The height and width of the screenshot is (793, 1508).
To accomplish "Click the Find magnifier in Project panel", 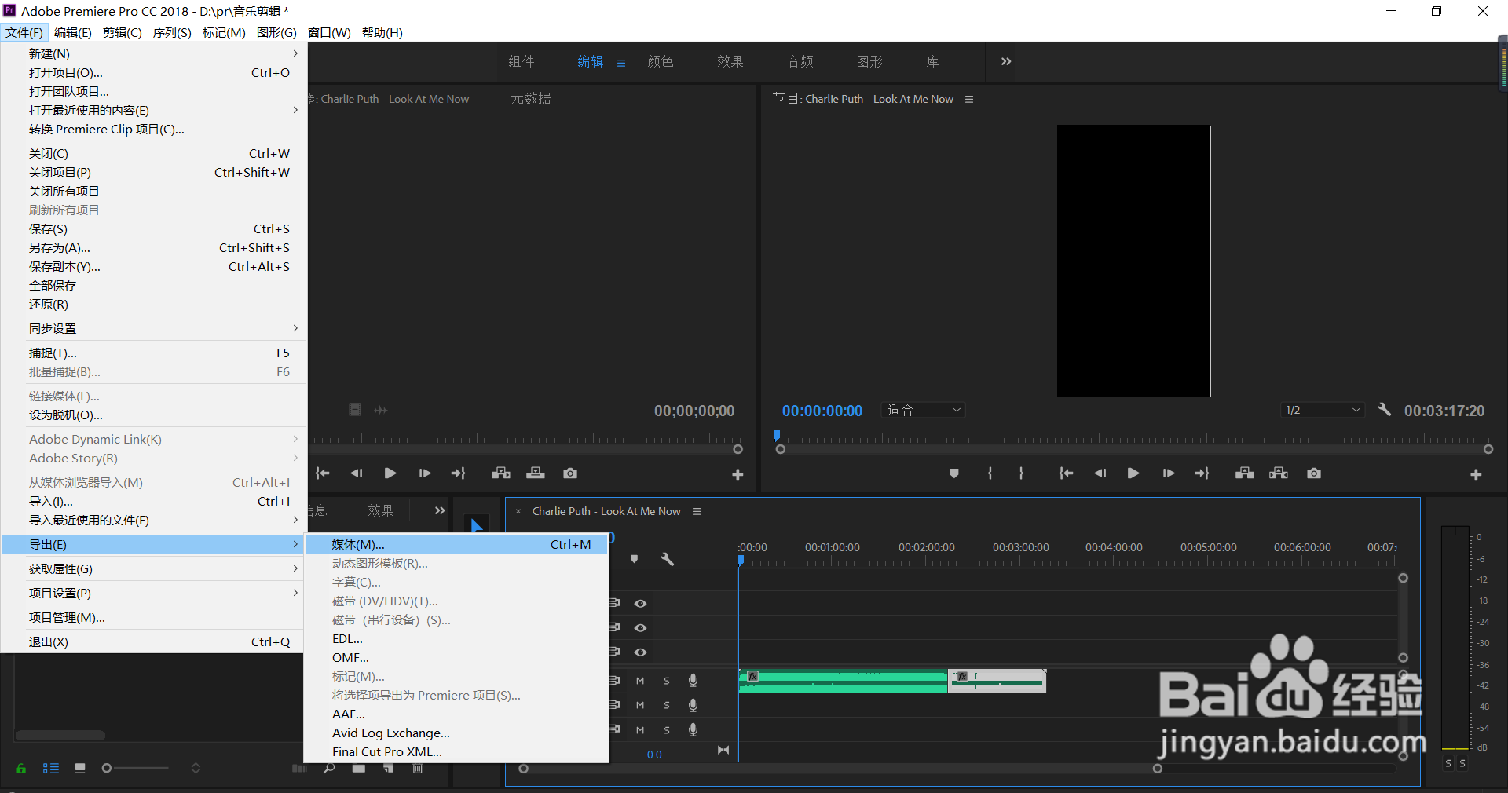I will (x=329, y=769).
